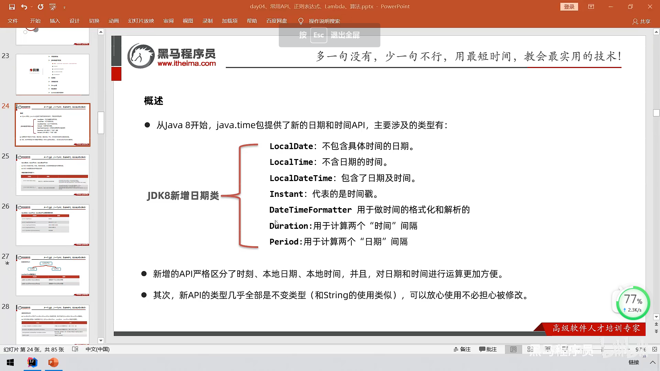Image resolution: width=660 pixels, height=371 pixels.
Task: Click the Normal view icon in status bar
Action: pyautogui.click(x=513, y=349)
